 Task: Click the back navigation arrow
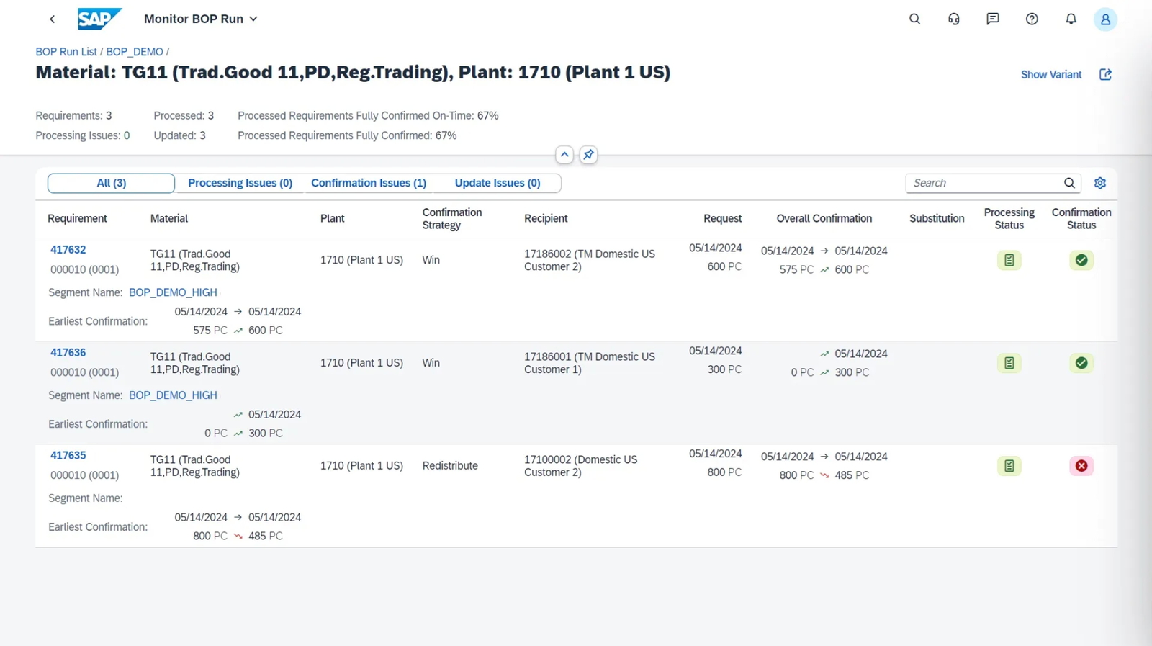pos(52,19)
